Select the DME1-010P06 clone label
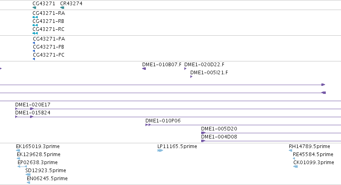Viewport: 341px width, 185px height. tap(163, 121)
